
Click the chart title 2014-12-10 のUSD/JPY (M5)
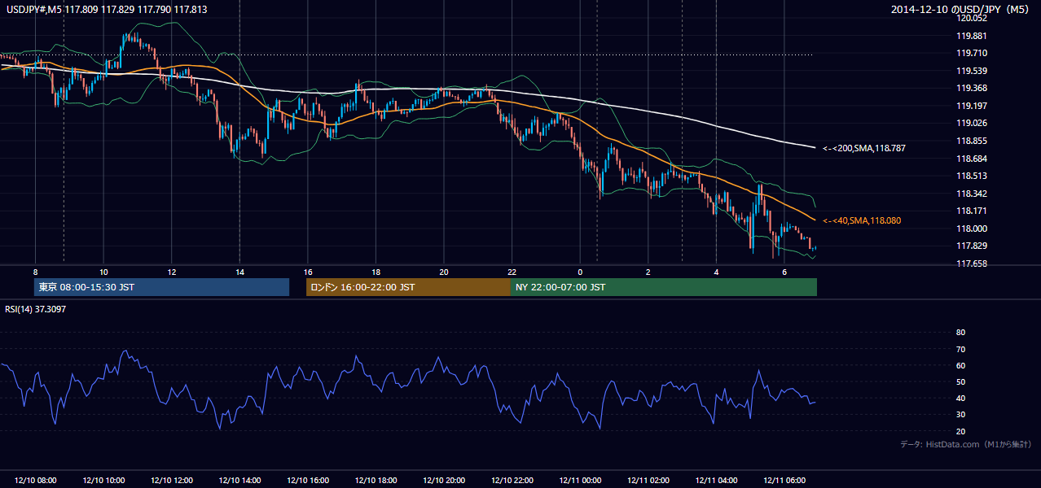pyautogui.click(x=961, y=10)
